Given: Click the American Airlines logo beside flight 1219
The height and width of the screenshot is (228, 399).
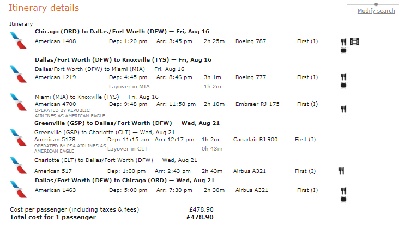Looking at the screenshot, I should click(18, 74).
